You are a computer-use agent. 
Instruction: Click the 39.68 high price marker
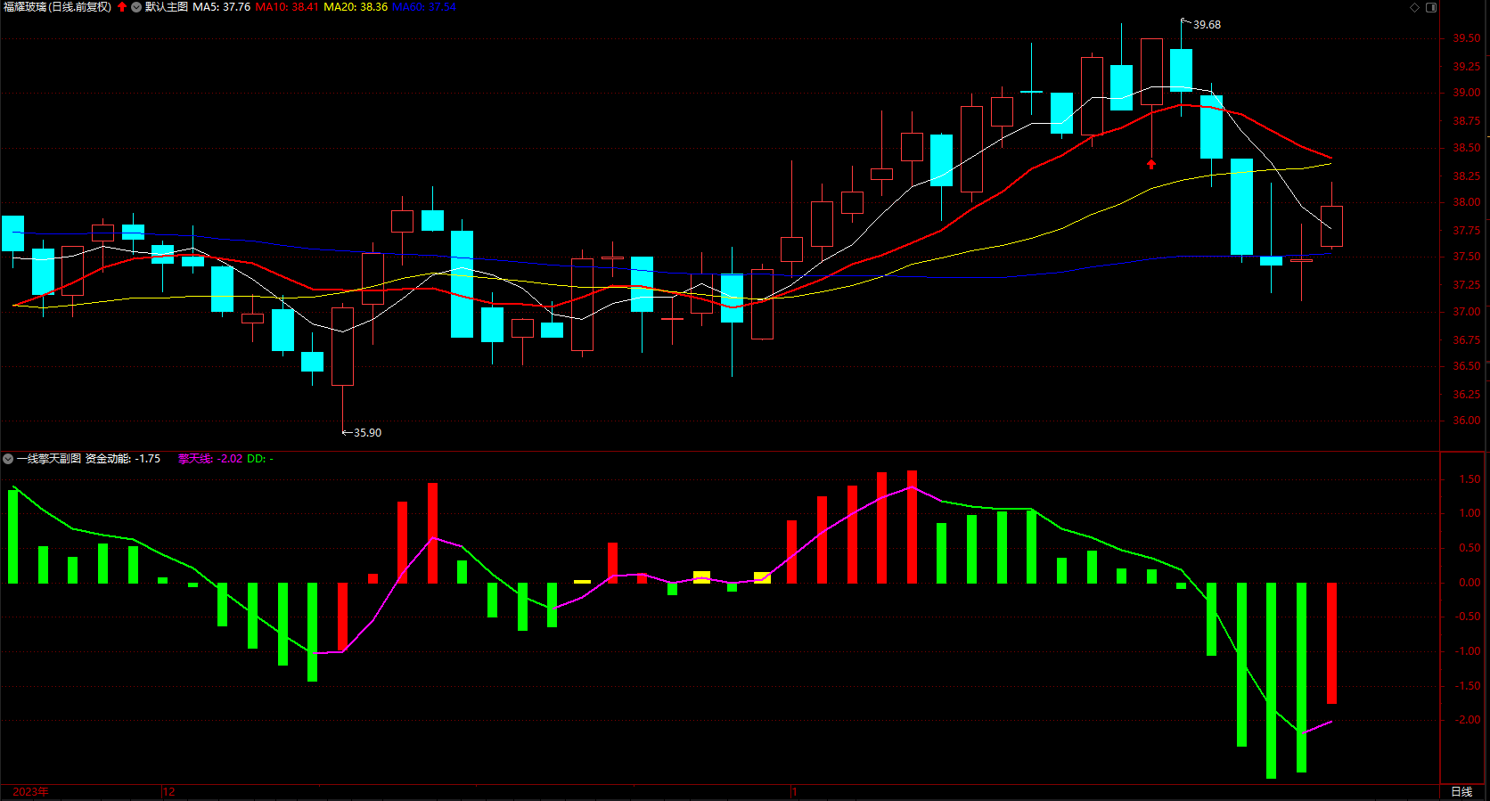[x=1207, y=25]
